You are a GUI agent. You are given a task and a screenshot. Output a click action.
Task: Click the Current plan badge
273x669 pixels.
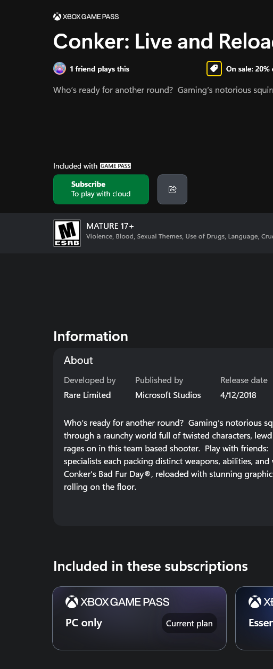point(189,623)
